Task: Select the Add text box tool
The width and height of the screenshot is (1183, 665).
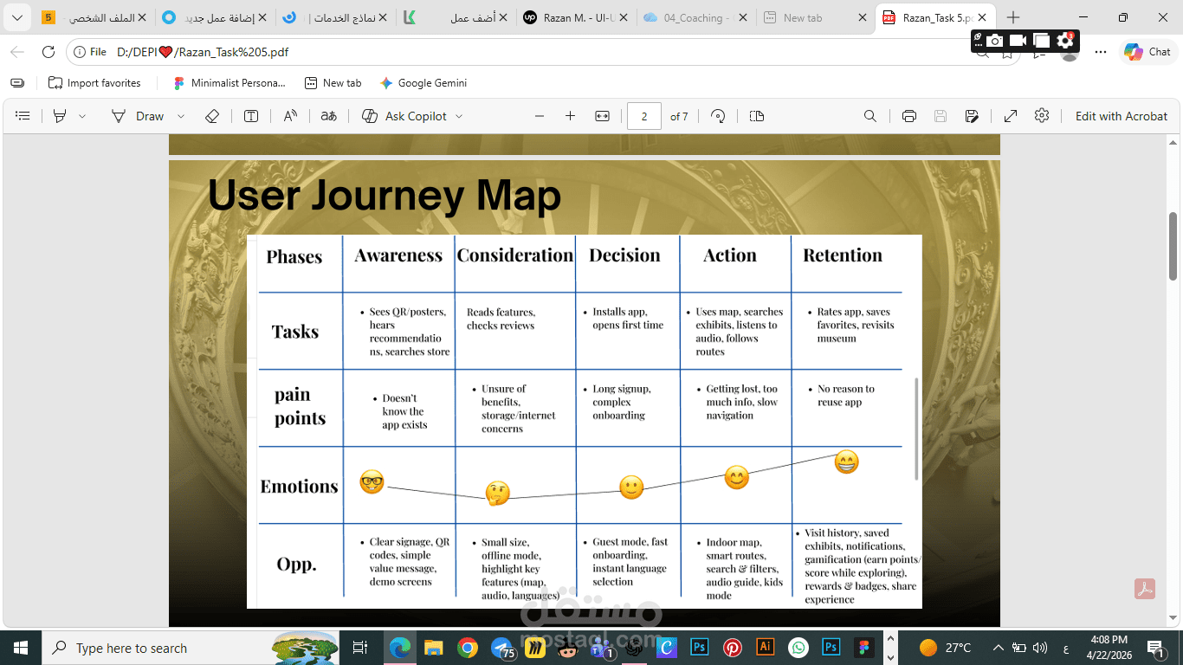Action: coord(251,116)
